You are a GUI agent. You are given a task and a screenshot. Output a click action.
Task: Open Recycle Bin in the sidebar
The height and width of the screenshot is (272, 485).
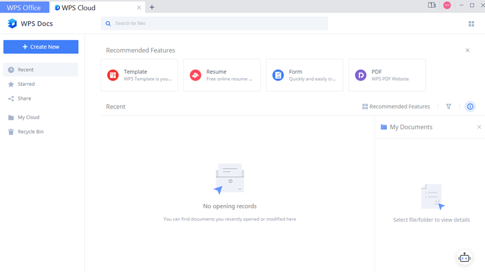30,131
